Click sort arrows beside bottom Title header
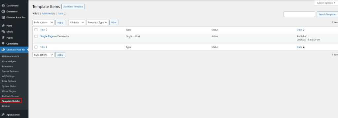338x118 pixels. [x=46, y=47]
